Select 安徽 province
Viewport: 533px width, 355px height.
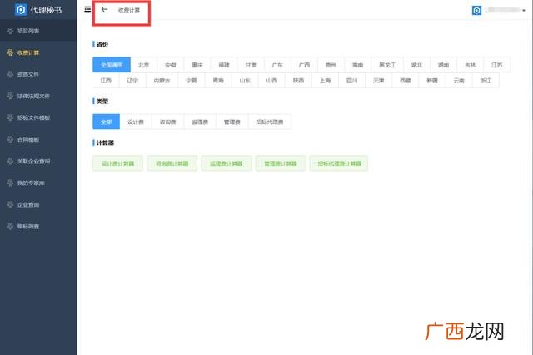170,65
